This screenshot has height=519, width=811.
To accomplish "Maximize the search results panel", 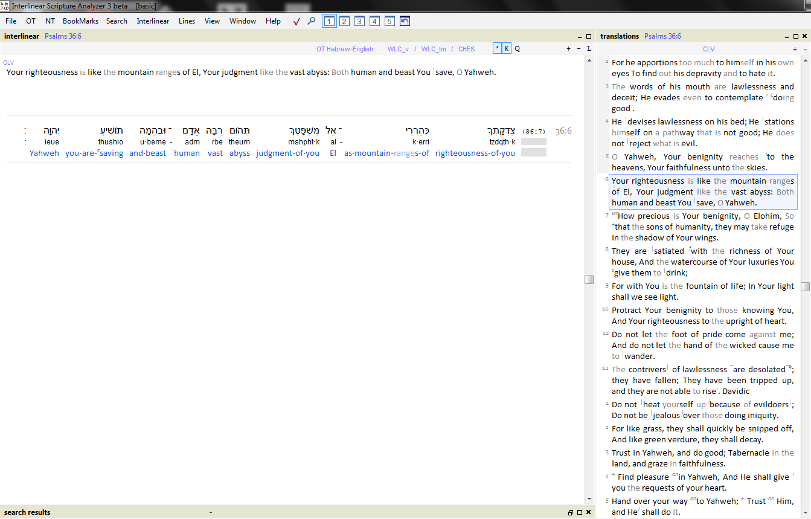I will pyautogui.click(x=580, y=512).
